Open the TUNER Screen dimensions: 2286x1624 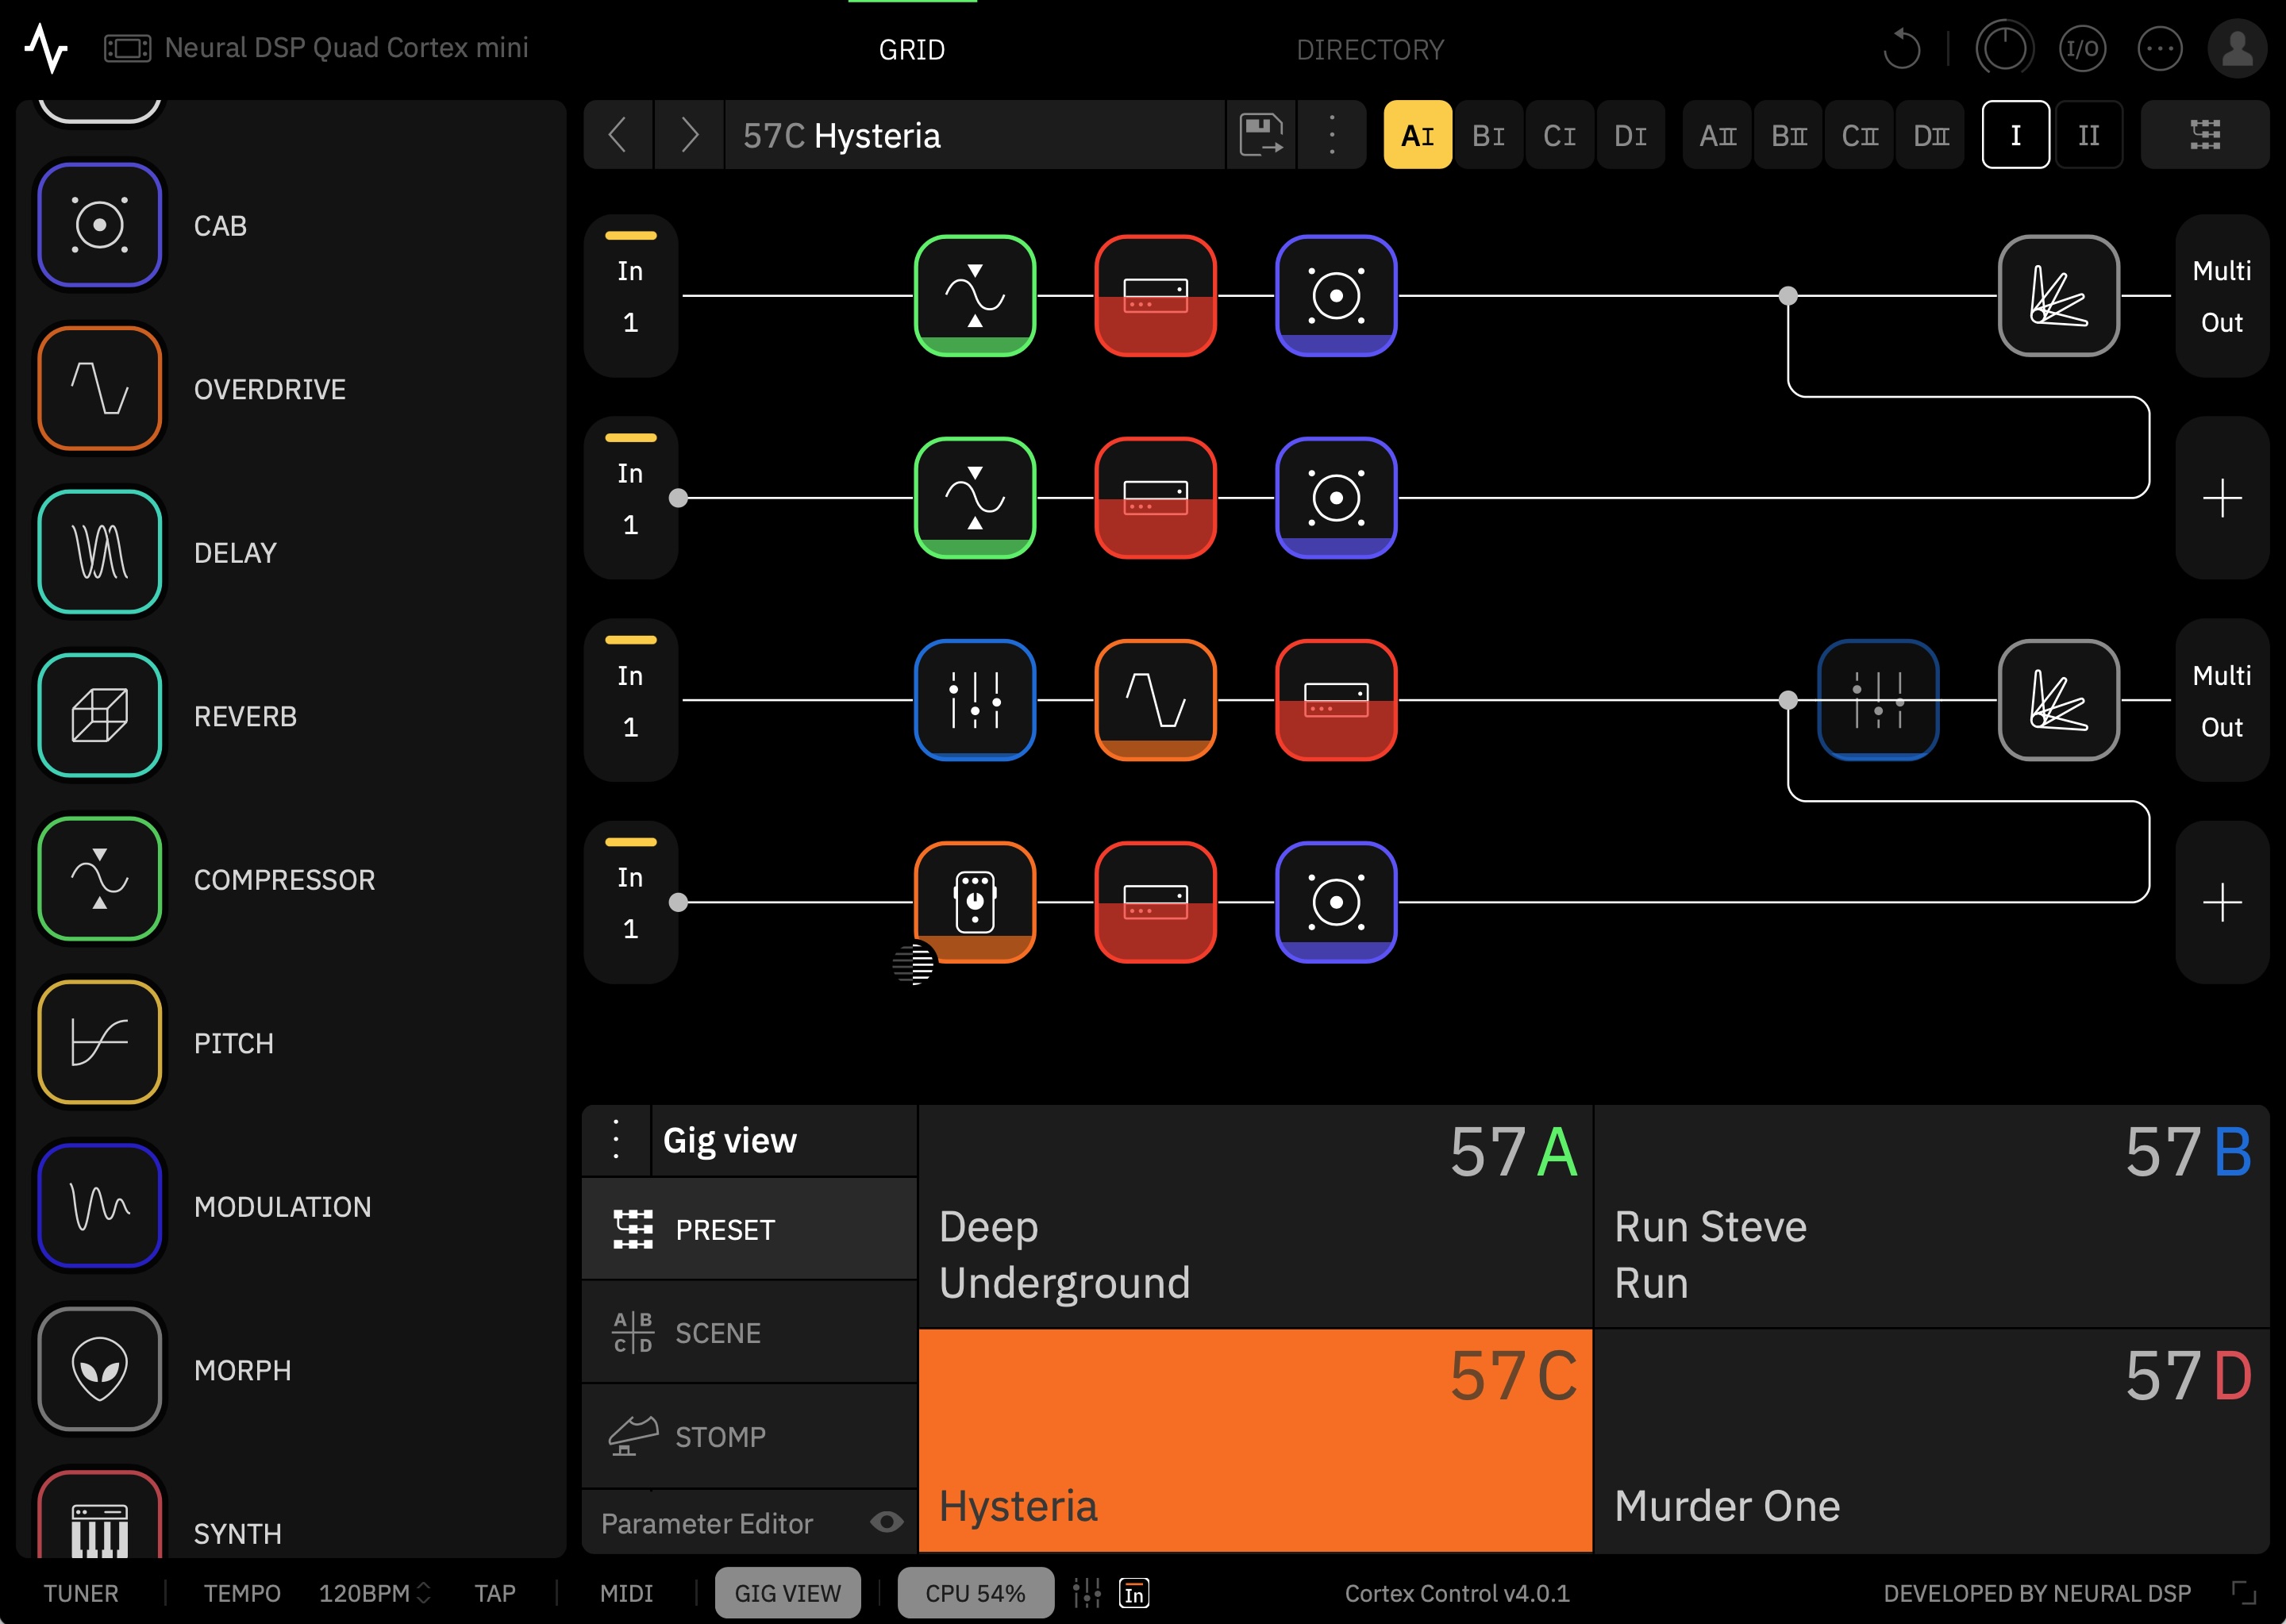(x=81, y=1593)
